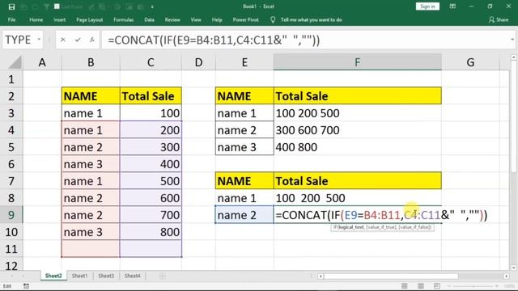Image resolution: width=518 pixels, height=291 pixels.
Task: Add a new sheet with the plus icon
Action: click(x=162, y=276)
